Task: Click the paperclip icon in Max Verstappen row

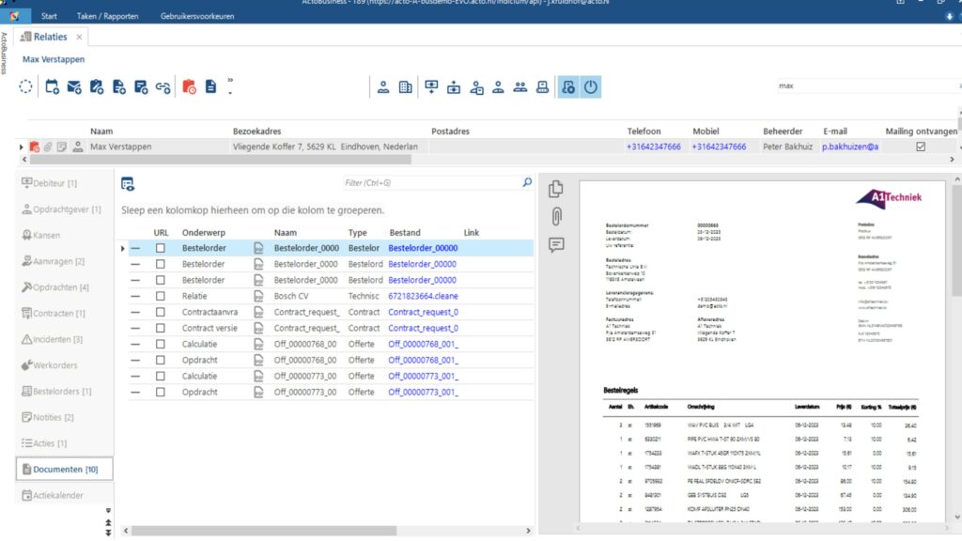Action: point(48,147)
